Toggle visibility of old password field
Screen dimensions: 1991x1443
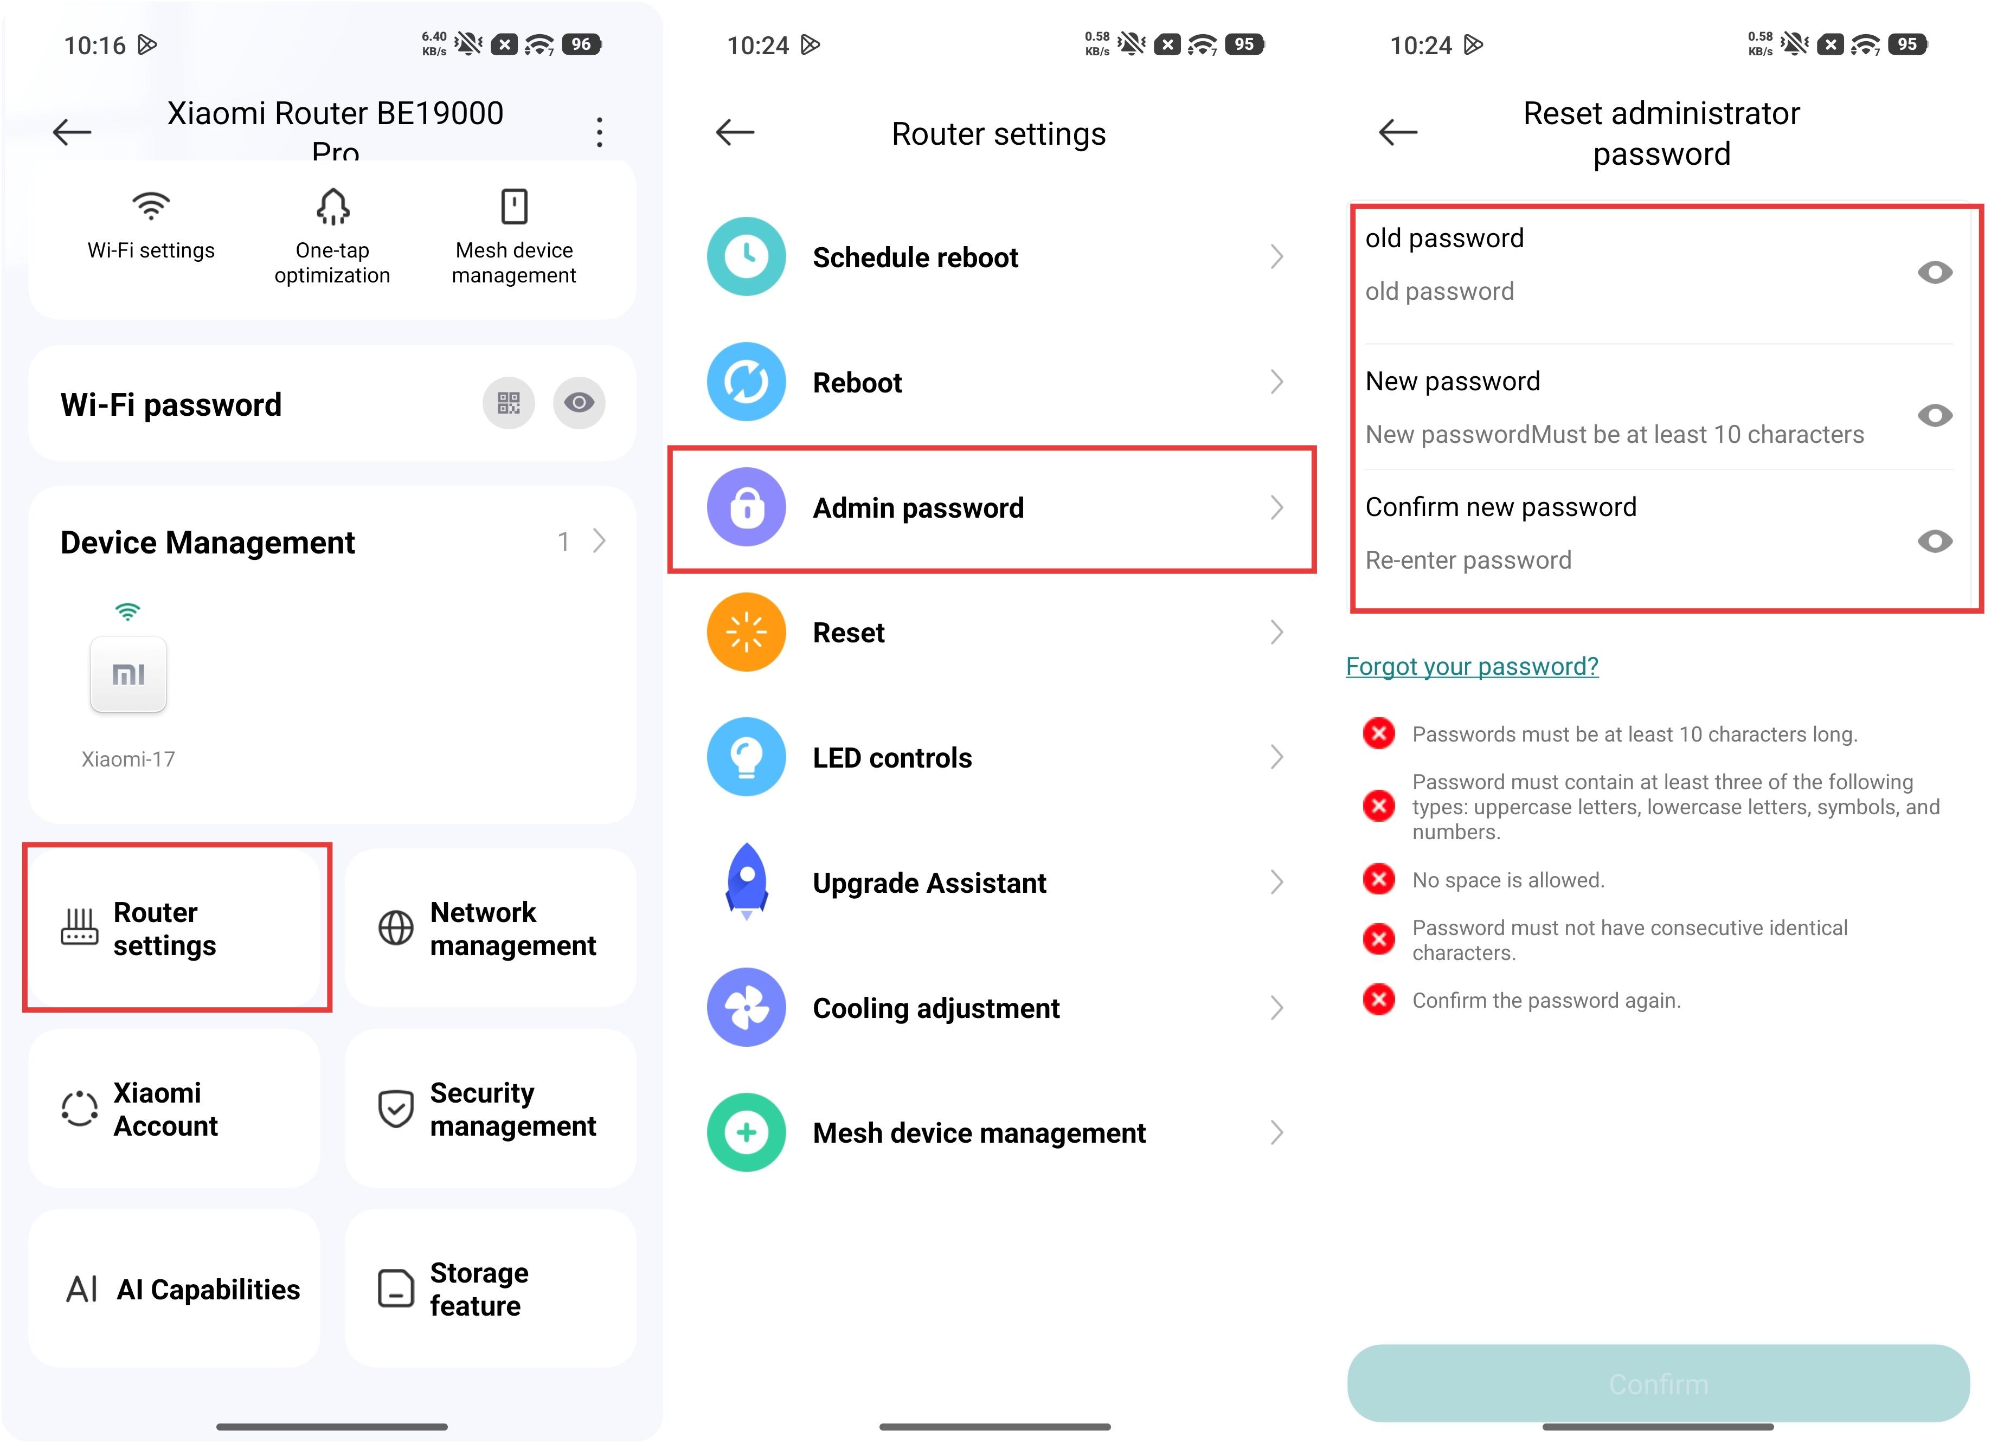click(1935, 272)
